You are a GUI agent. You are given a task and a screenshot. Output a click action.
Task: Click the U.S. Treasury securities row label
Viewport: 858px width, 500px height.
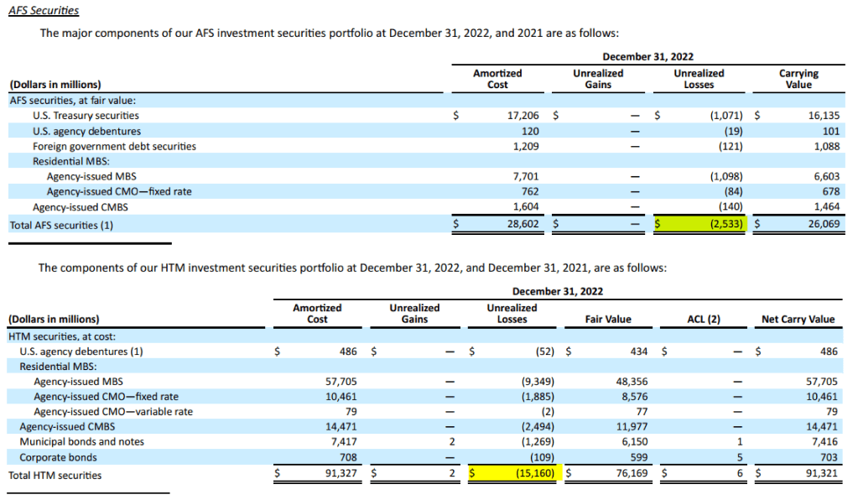click(x=86, y=115)
